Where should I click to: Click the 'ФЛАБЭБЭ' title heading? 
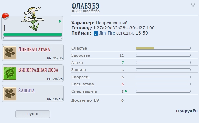(x=85, y=6)
